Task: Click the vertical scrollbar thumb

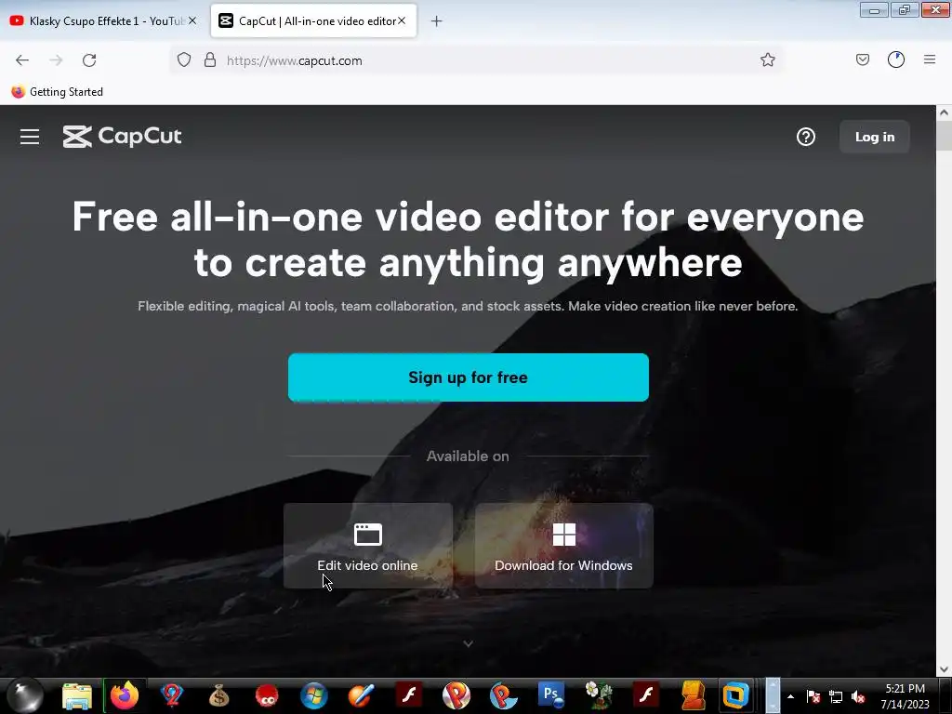Action: coord(944,136)
